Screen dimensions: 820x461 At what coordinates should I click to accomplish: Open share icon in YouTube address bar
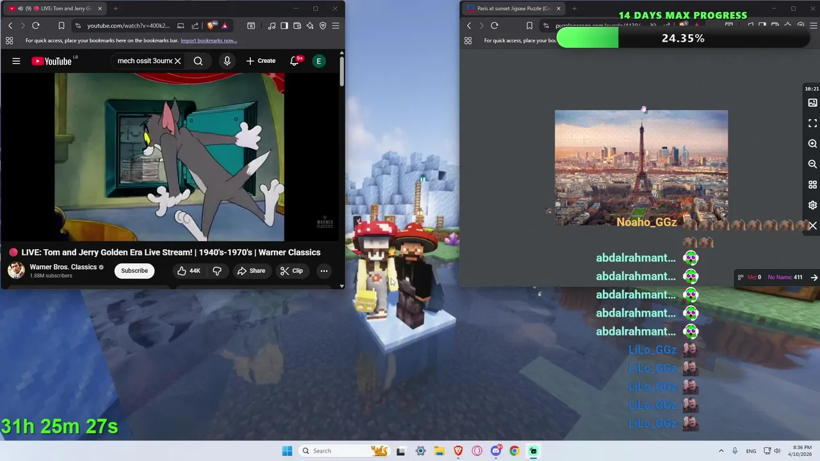point(195,26)
